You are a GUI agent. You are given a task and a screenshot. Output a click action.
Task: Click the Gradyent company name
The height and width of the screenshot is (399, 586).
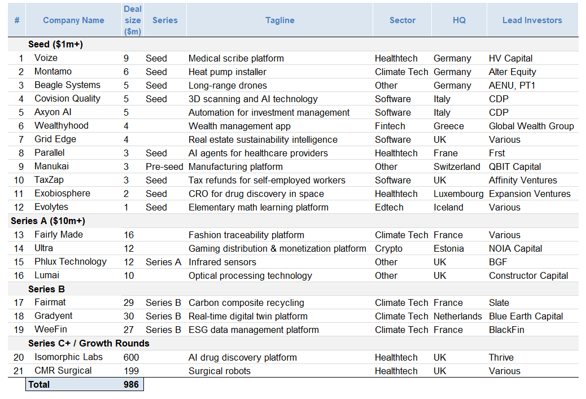click(54, 316)
